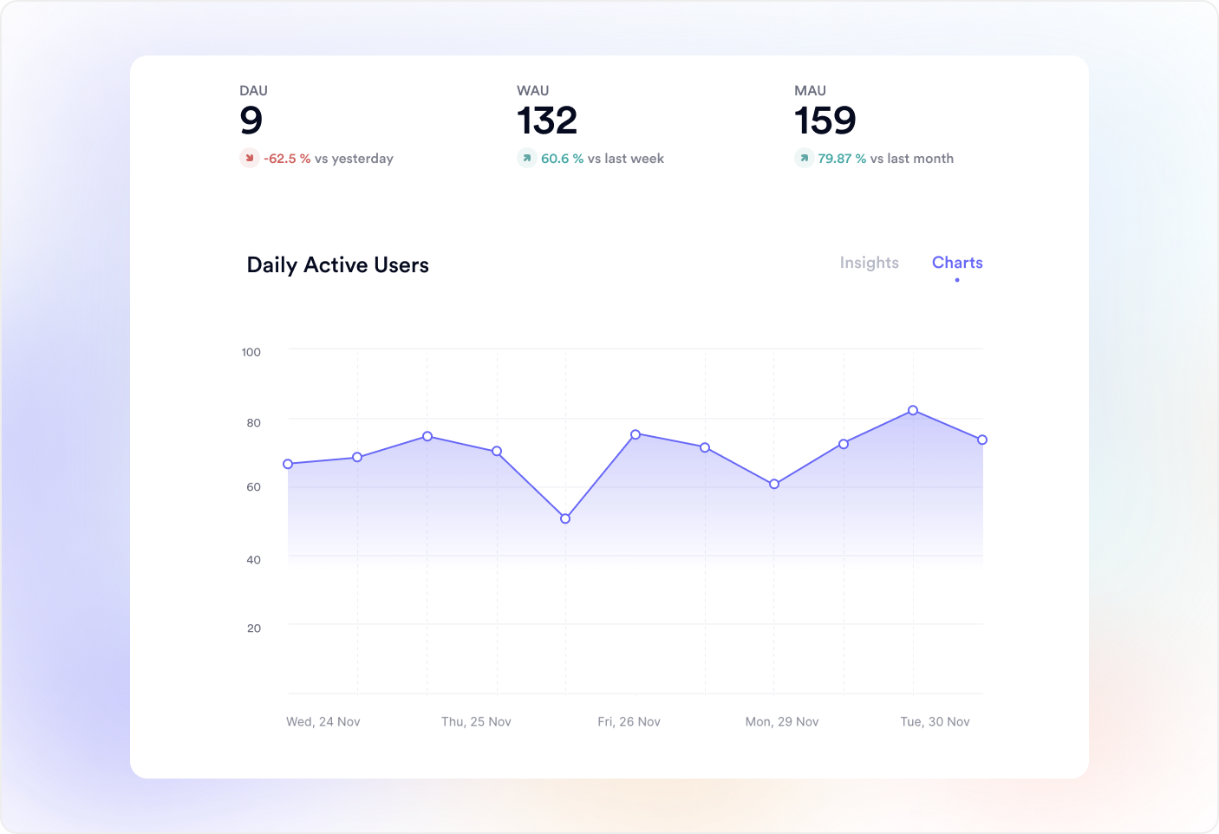The image size is (1219, 834).
Task: Click the Wed, 24 Nov axis label
Action: (x=323, y=721)
